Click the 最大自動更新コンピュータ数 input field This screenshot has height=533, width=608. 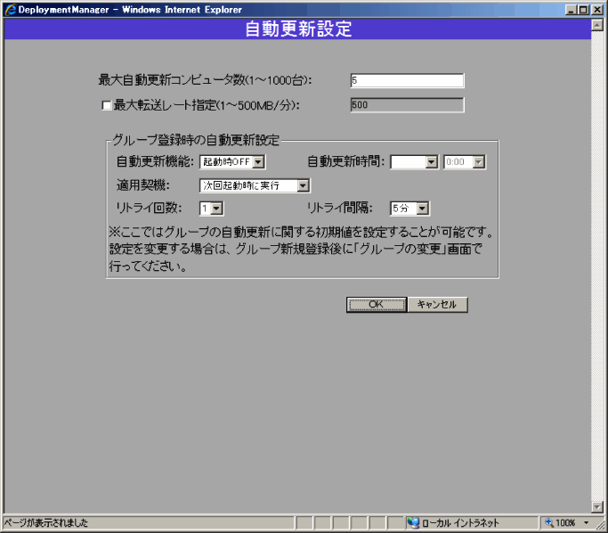(x=407, y=80)
